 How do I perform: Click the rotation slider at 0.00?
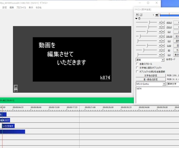click(x=146, y=46)
